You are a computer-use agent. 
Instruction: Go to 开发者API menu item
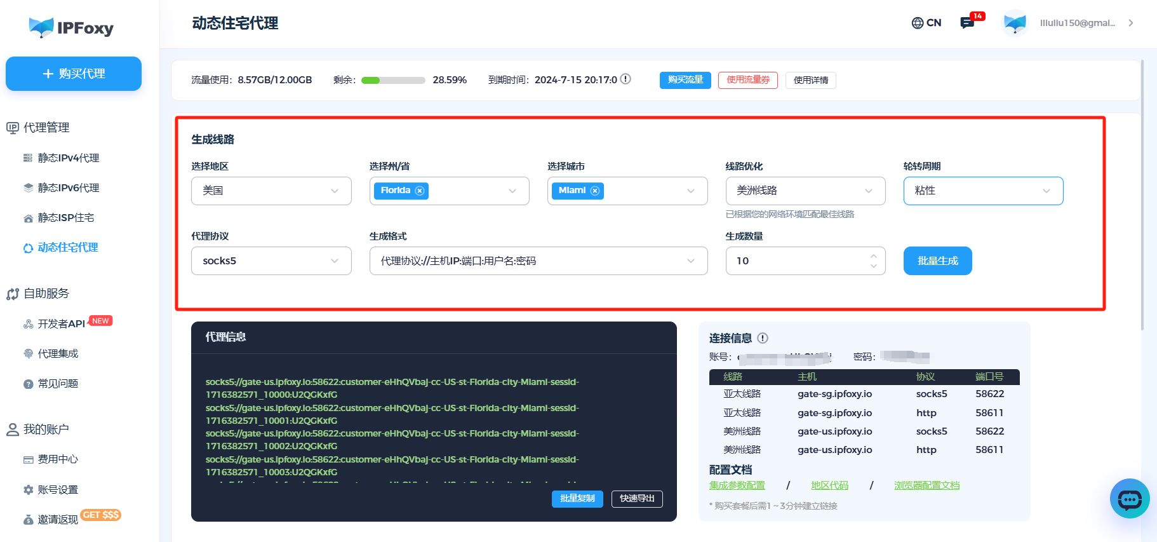coord(61,323)
